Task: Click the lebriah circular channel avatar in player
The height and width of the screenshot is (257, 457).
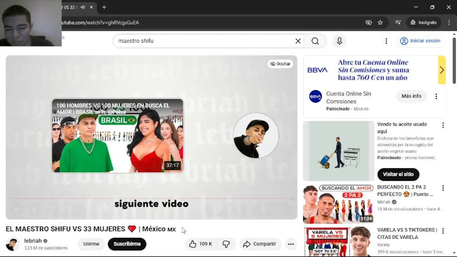Action: [x=256, y=136]
